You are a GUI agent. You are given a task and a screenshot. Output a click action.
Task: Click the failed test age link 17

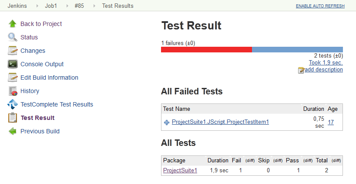point(331,122)
